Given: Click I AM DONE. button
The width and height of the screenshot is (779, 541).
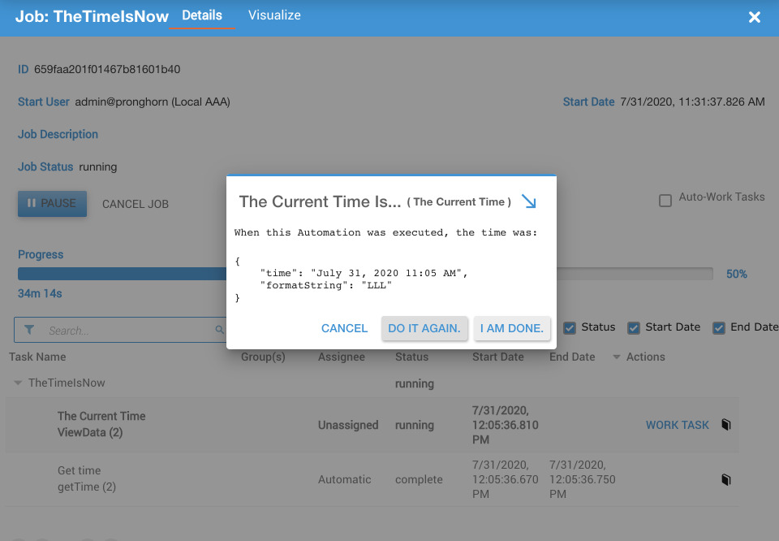Looking at the screenshot, I should pyautogui.click(x=512, y=328).
